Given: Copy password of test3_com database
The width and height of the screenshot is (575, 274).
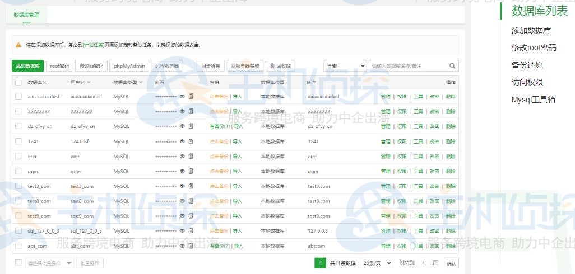Looking at the screenshot, I should tap(191, 186).
